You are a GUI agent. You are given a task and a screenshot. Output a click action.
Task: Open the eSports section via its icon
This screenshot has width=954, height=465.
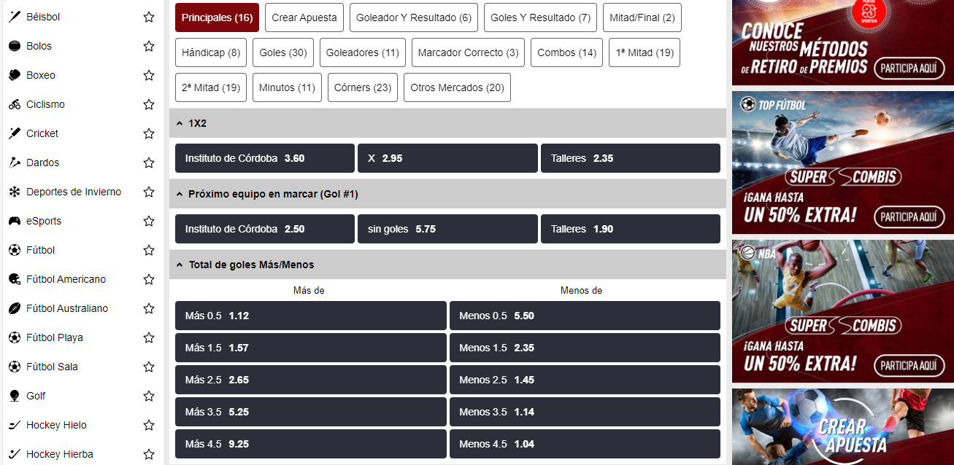tap(15, 221)
